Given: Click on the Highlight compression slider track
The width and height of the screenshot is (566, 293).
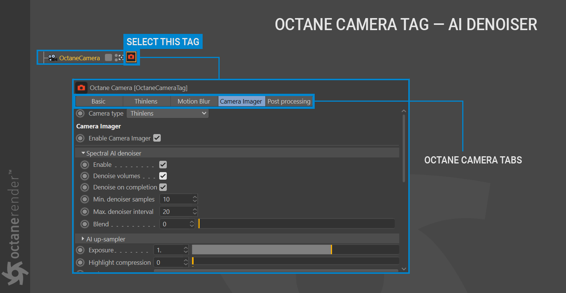Looking at the screenshot, I should pos(295,261).
